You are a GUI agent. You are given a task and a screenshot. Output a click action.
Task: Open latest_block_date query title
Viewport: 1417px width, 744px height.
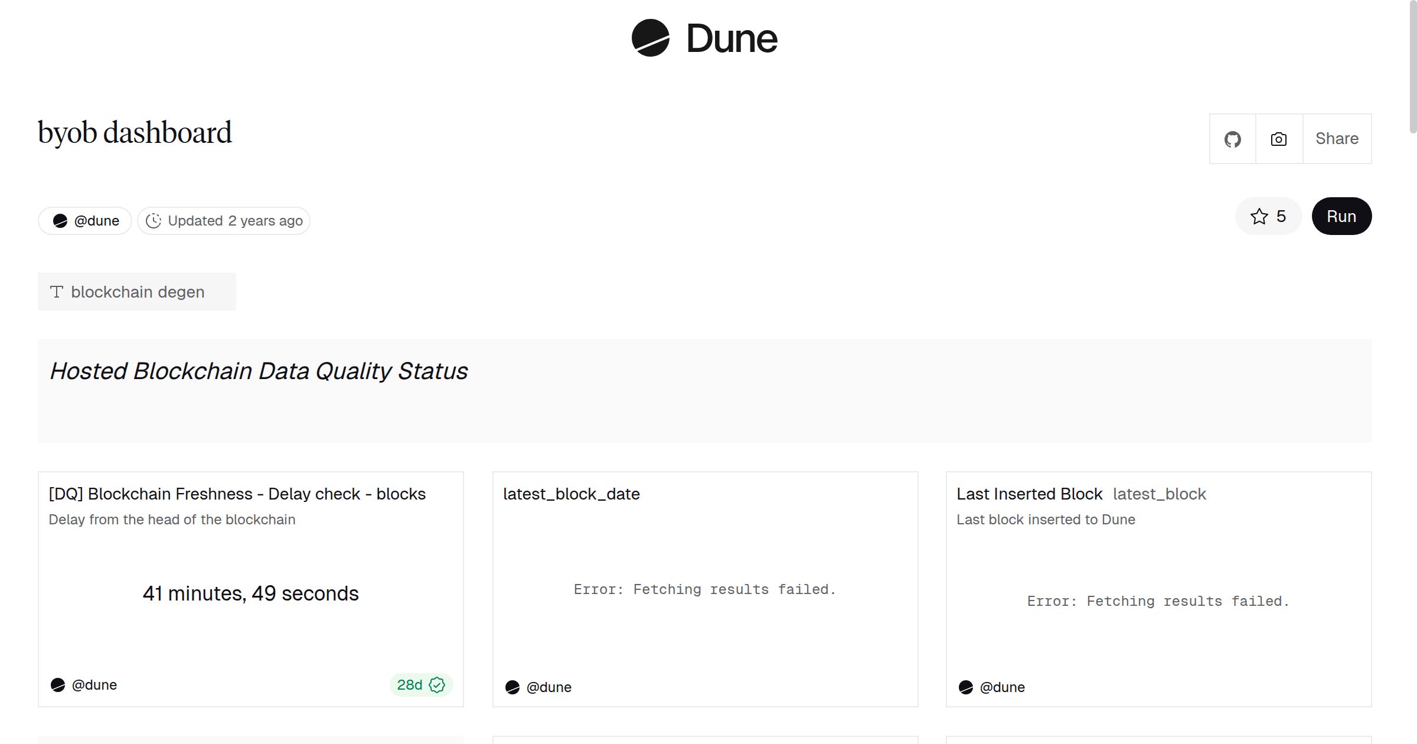pos(571,494)
